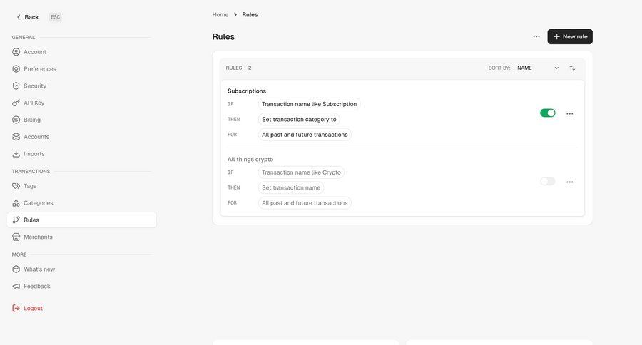Viewport: 642px width, 345px height.
Task: Click Rules in the breadcrumb
Action: tap(250, 14)
